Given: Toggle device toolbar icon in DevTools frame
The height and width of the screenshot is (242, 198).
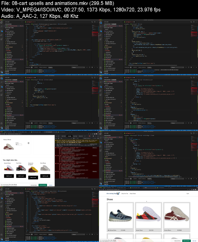Looking at the screenshot, I should click(58, 136).
